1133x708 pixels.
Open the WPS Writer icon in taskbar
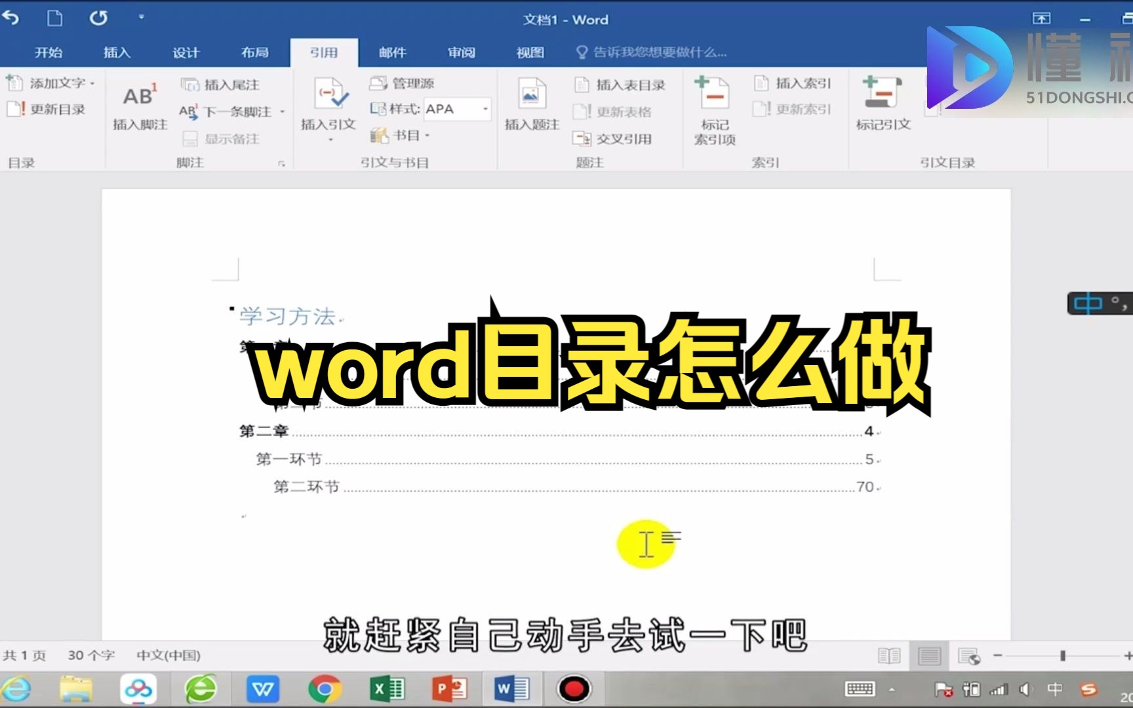coord(263,689)
